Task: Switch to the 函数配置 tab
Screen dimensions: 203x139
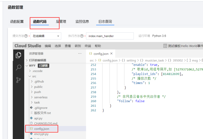Action: click(17, 22)
